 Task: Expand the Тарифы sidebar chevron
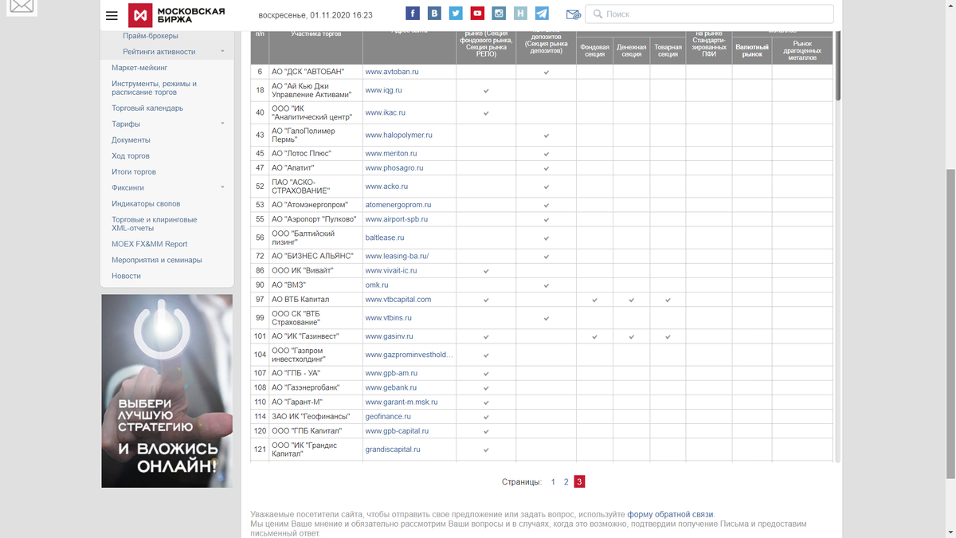click(x=222, y=124)
